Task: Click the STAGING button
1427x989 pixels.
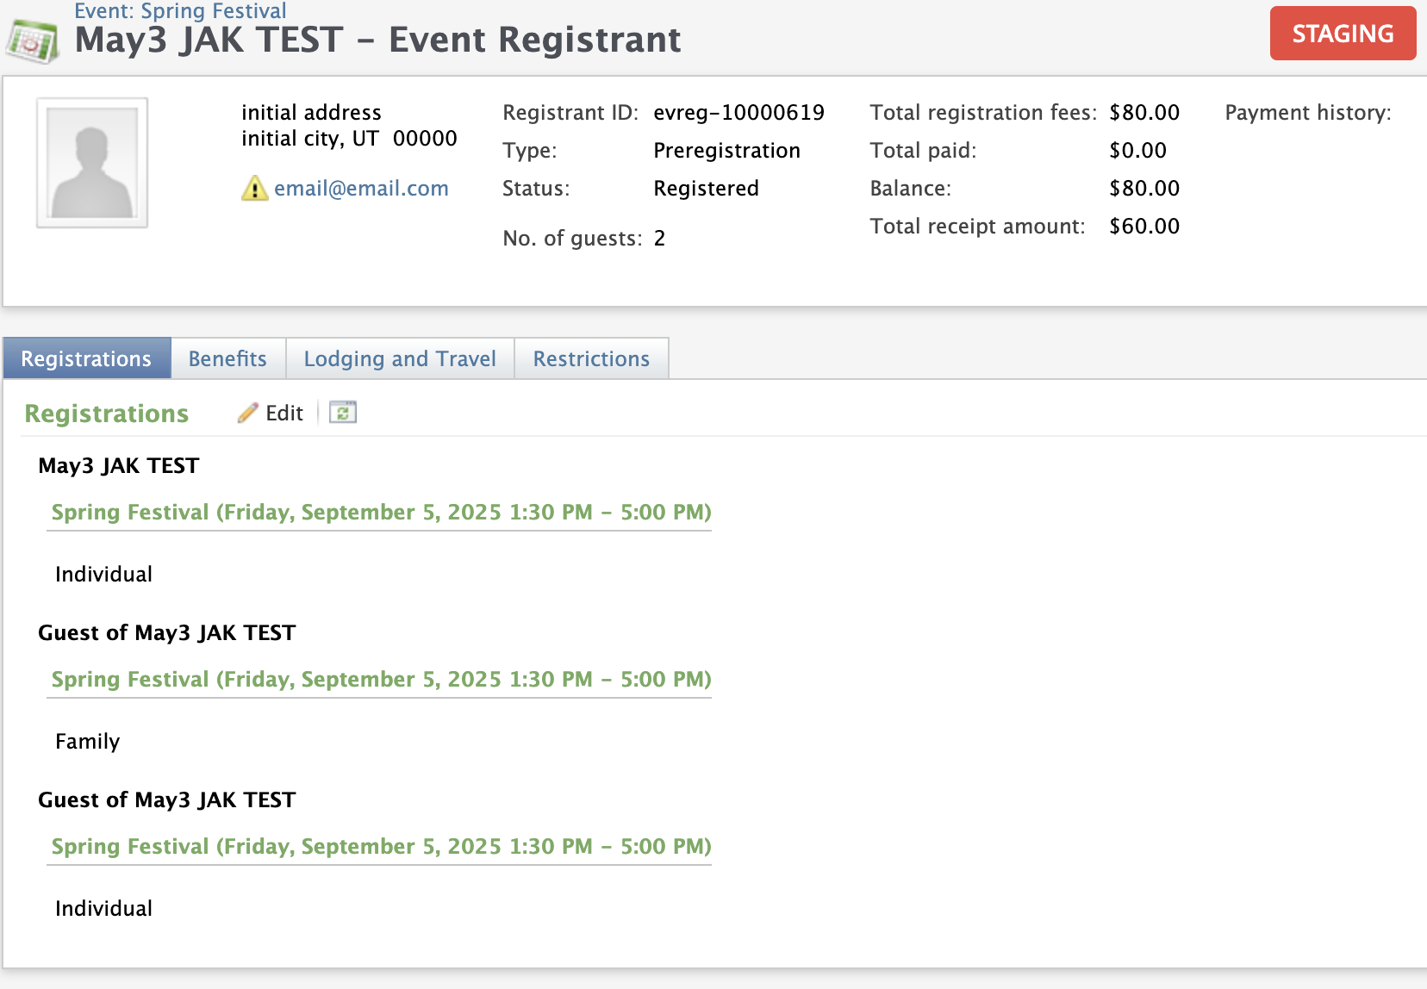Action: 1342,34
